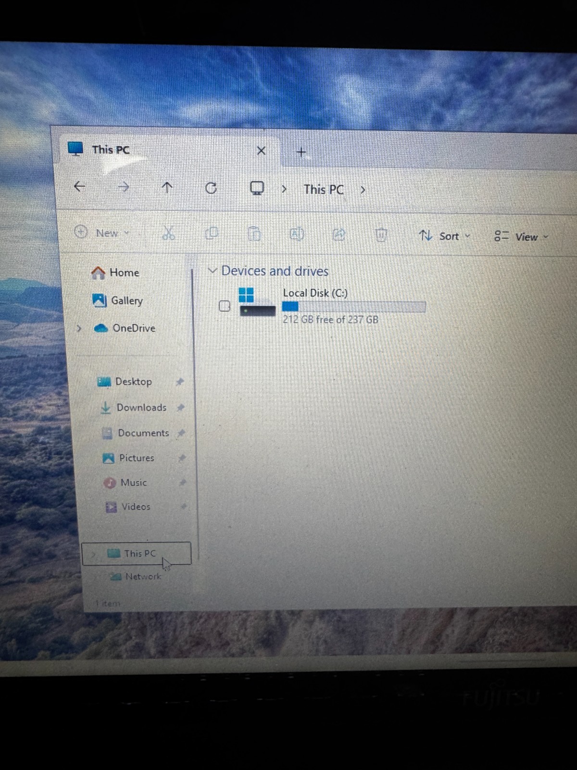577x770 pixels.
Task: Click the Devices and drives heading
Action: tap(275, 271)
